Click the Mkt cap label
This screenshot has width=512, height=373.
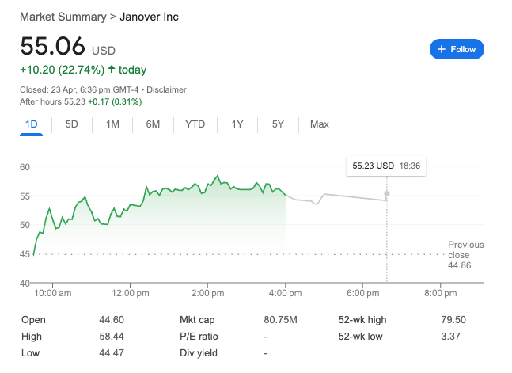click(197, 320)
